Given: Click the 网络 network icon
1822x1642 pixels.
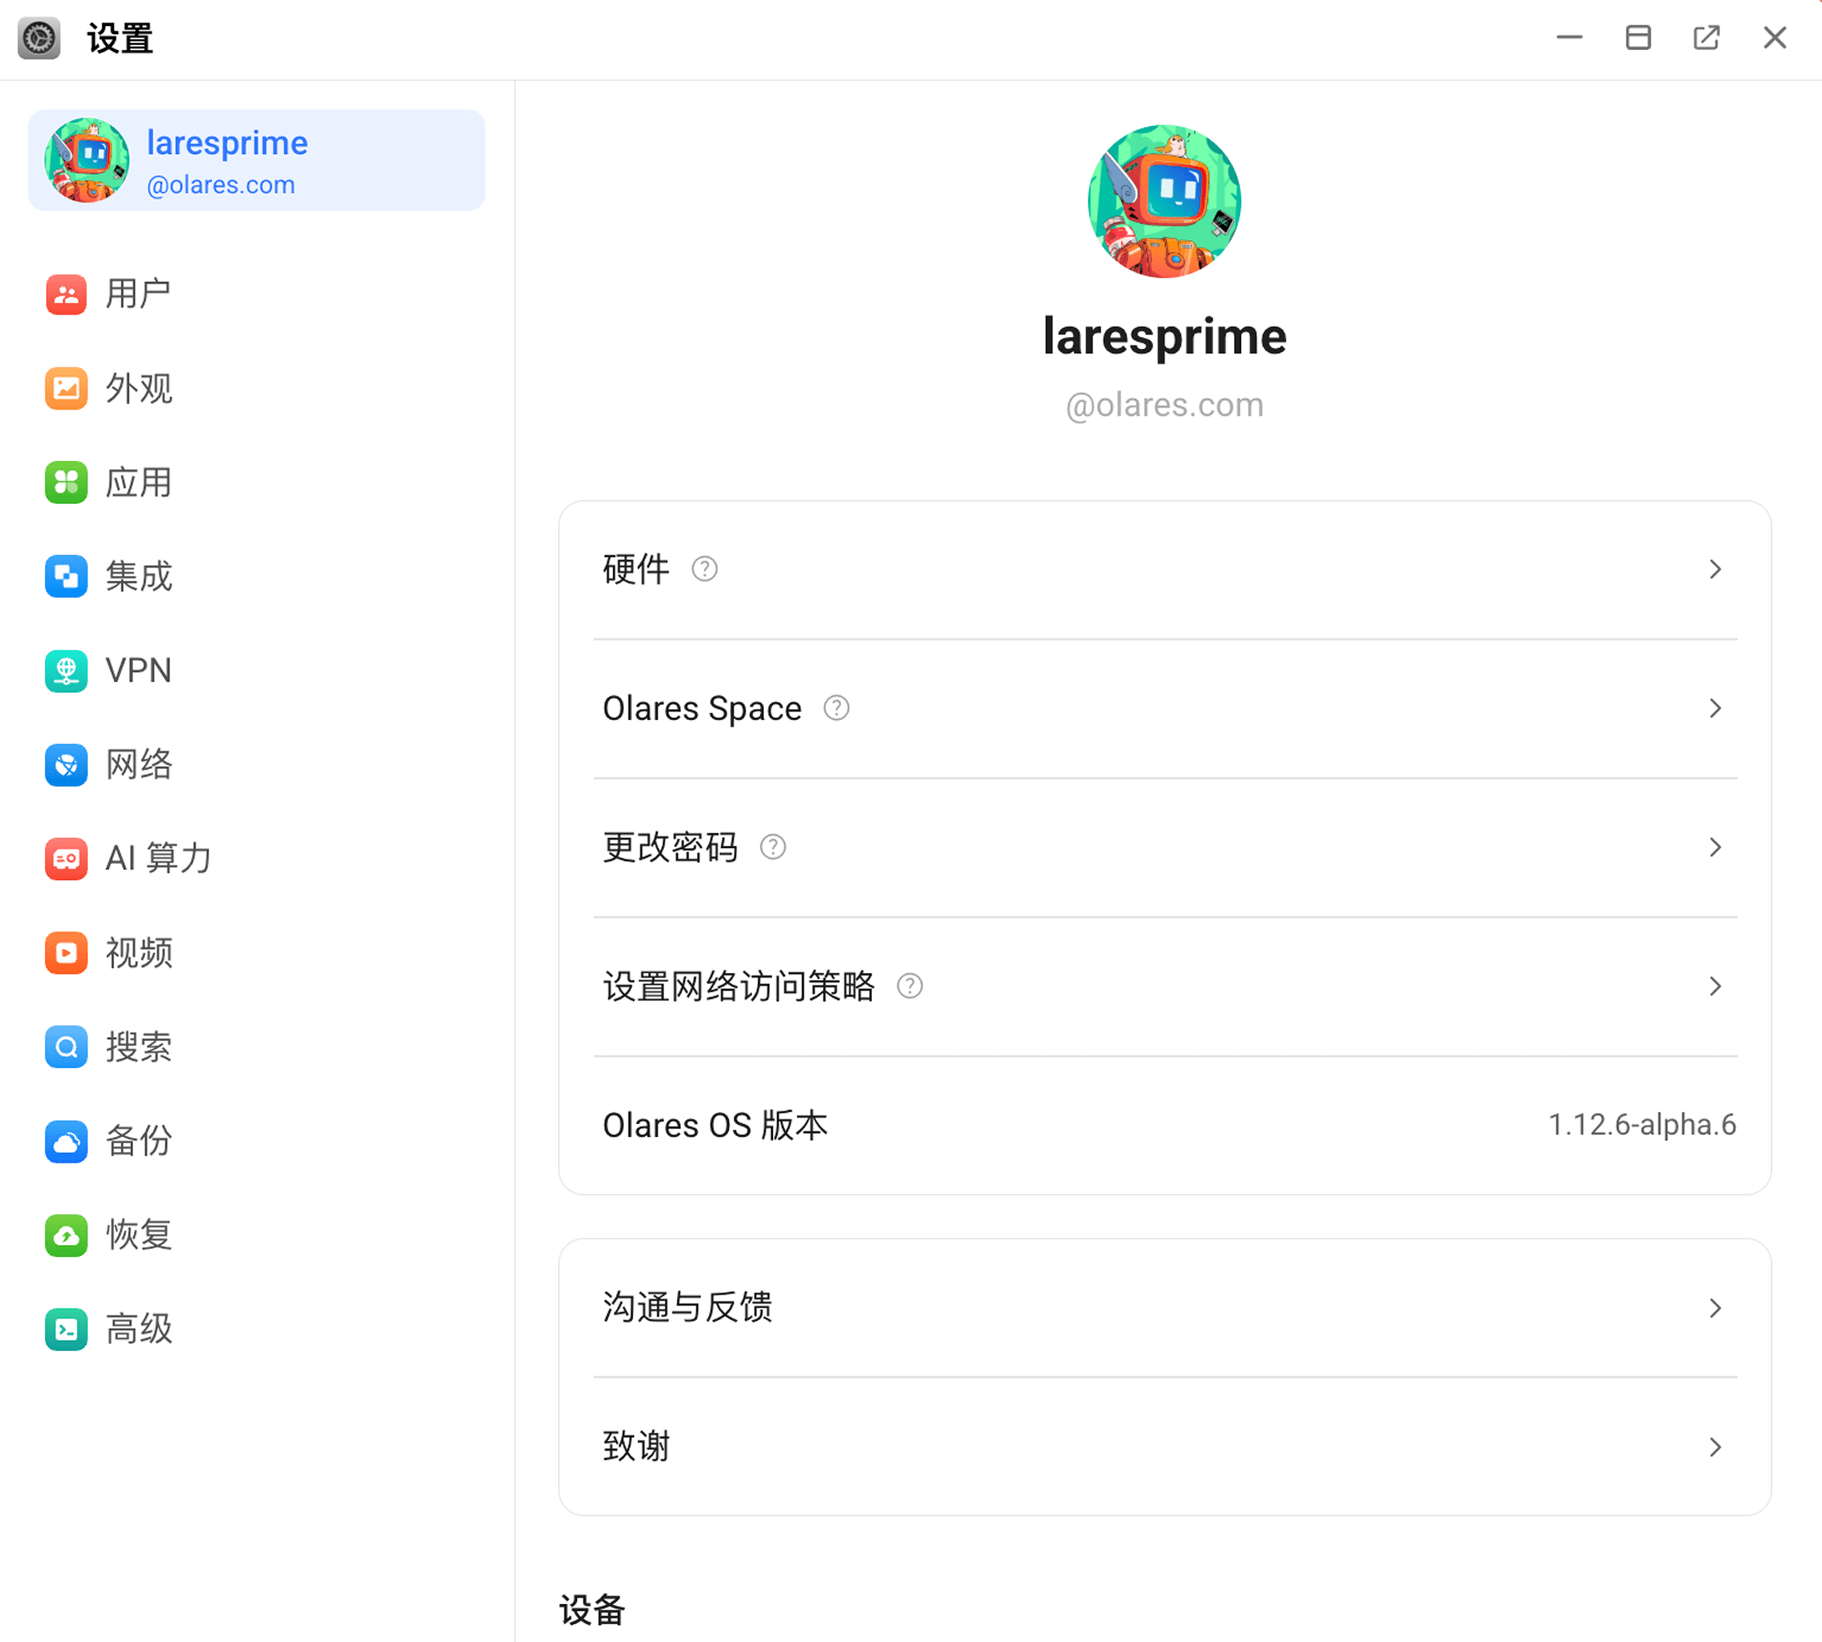Looking at the screenshot, I should click(66, 765).
